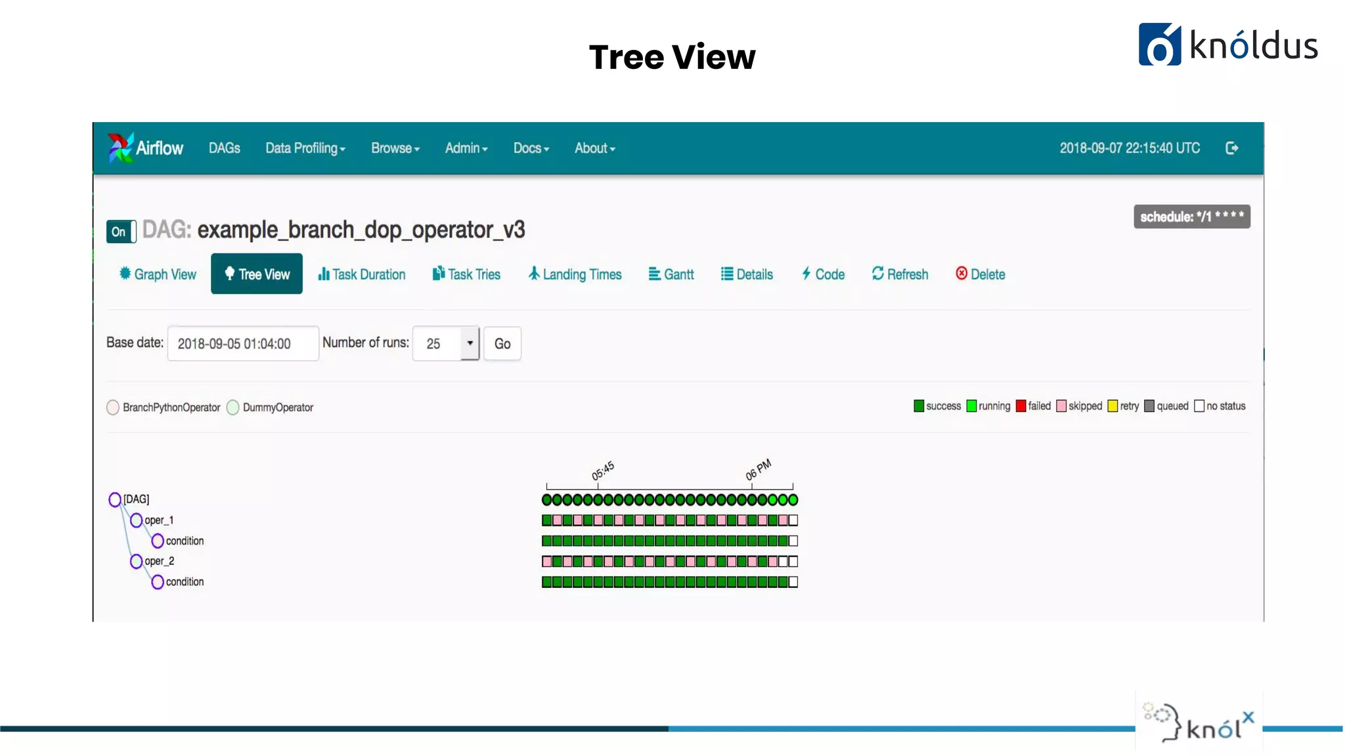Screen dimensions: 1345x756
Task: Open the Browse menu
Action: point(395,148)
